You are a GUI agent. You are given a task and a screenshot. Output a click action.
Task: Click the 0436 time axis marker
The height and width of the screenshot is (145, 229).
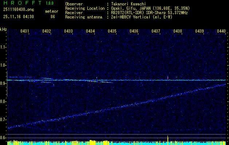point(134,31)
